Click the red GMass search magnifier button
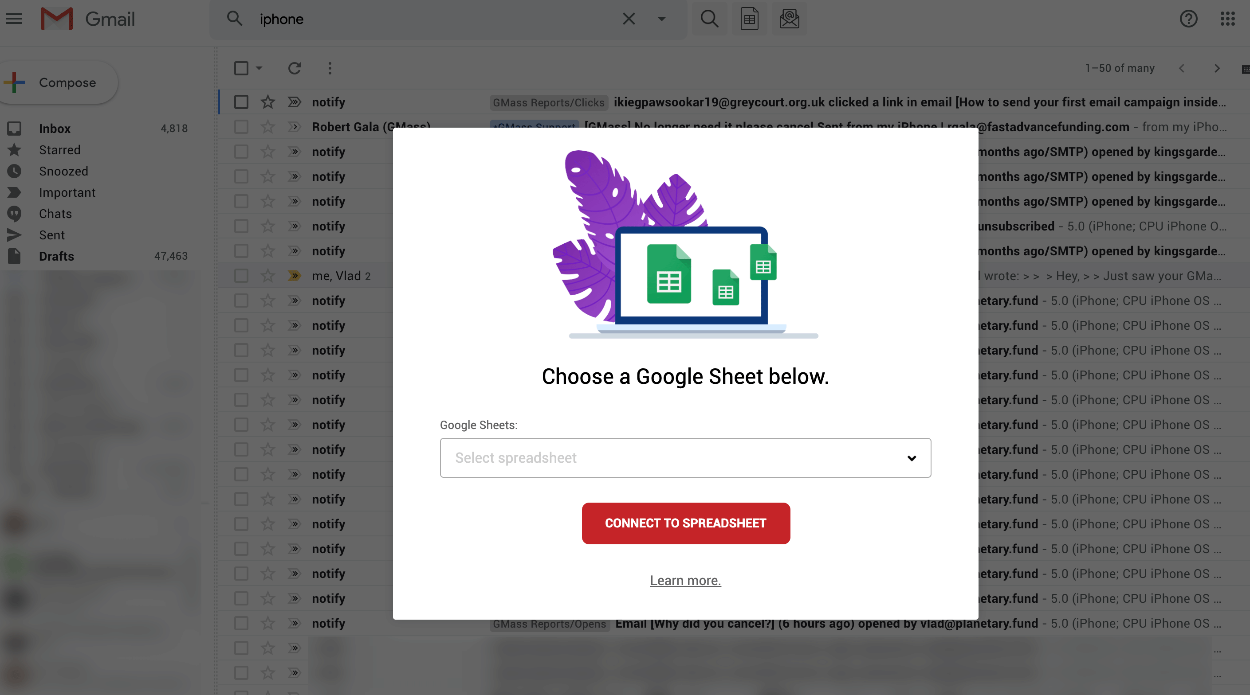The width and height of the screenshot is (1250, 695). coord(709,19)
